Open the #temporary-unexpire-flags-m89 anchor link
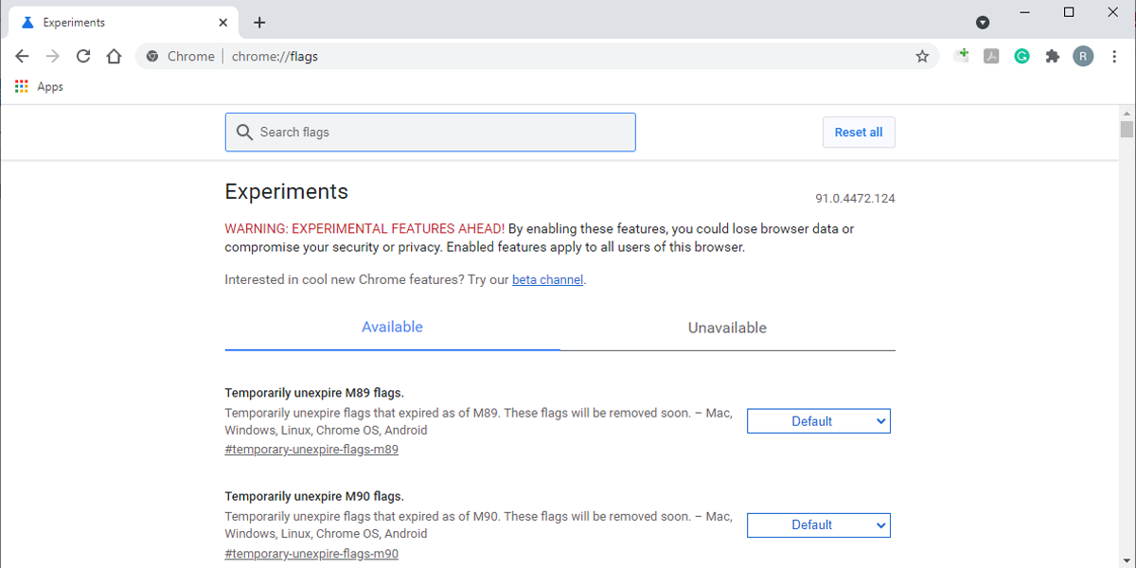Image resolution: width=1136 pixels, height=568 pixels. (x=311, y=450)
